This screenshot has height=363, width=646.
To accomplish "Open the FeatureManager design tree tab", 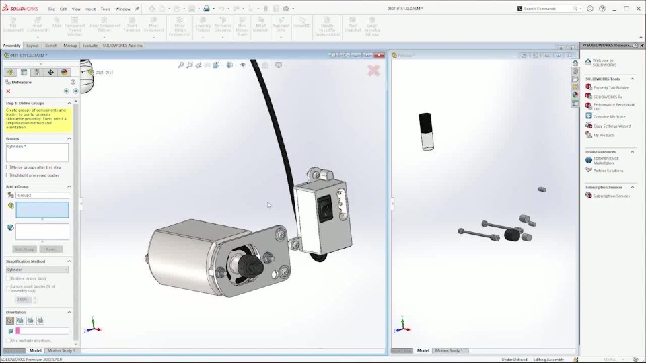I will coord(10,72).
